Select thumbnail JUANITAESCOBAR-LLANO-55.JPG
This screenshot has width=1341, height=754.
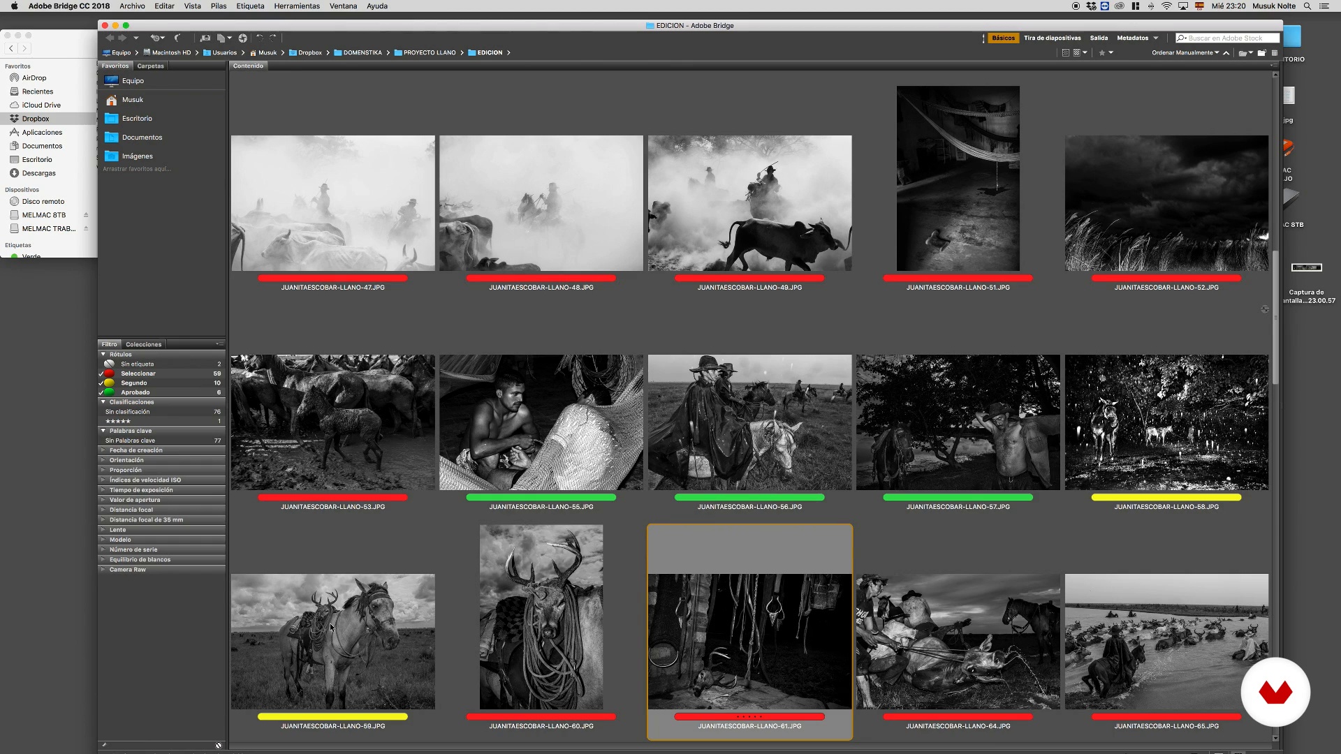pyautogui.click(x=541, y=422)
